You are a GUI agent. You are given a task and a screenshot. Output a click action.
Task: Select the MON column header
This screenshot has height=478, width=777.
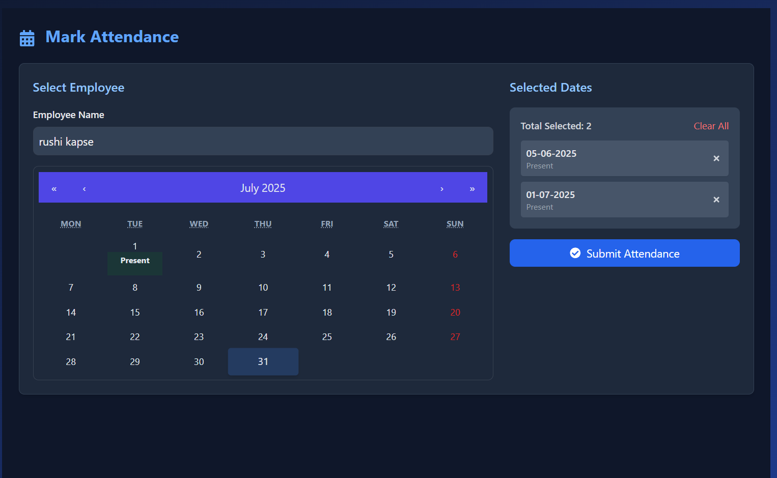[x=71, y=223]
